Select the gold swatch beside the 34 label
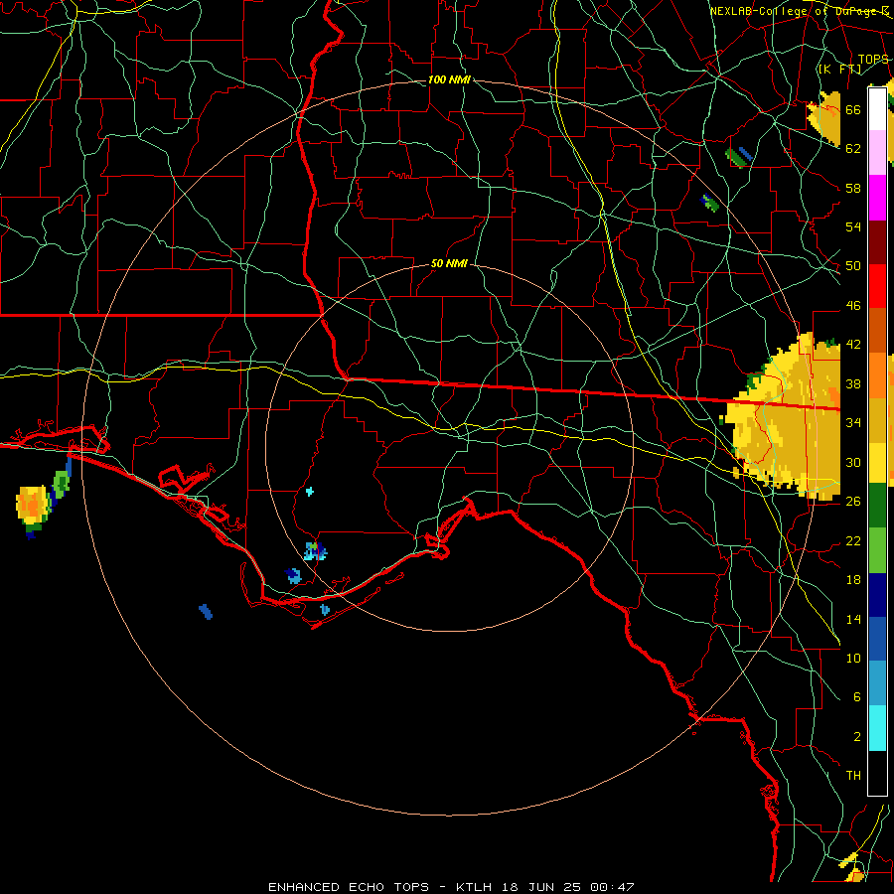 pyautogui.click(x=877, y=420)
